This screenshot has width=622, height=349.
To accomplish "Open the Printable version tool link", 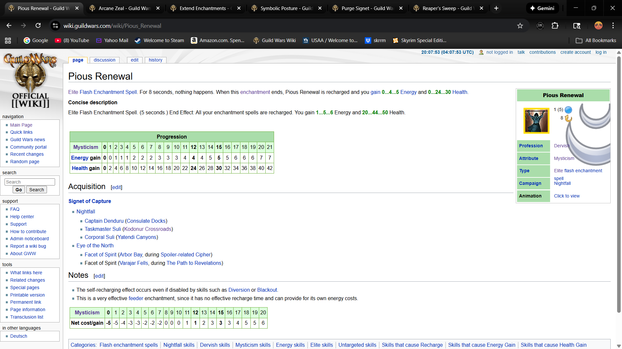I will click(x=27, y=295).
